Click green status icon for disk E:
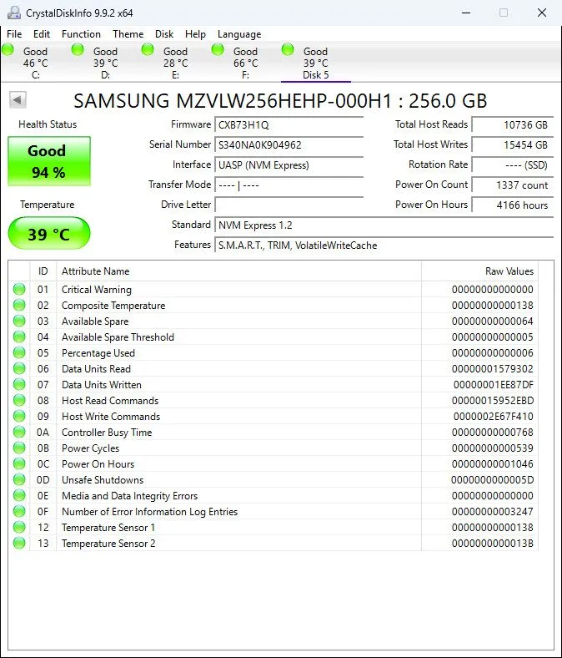 tap(148, 50)
